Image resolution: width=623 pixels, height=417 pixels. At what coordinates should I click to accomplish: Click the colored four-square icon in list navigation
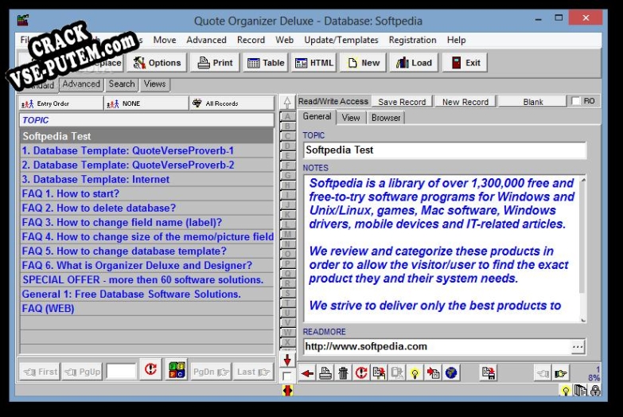(x=177, y=370)
